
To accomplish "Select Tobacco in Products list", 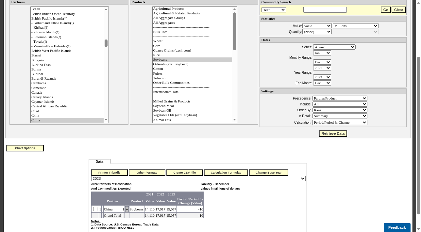I will [x=192, y=78].
